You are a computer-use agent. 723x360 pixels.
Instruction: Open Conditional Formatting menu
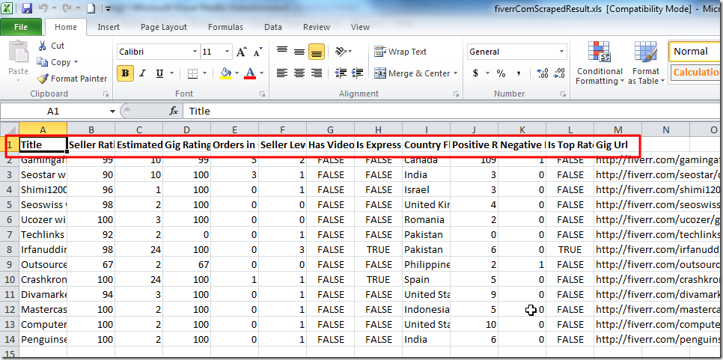[600, 63]
